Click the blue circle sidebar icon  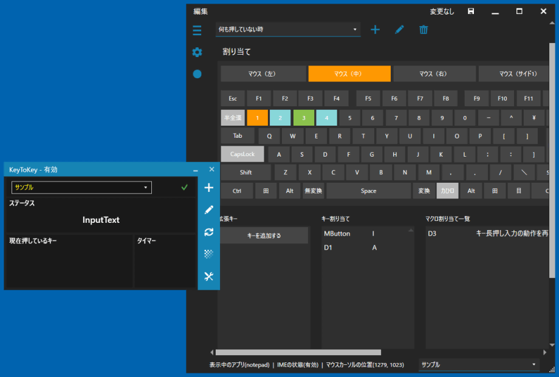coord(197,74)
